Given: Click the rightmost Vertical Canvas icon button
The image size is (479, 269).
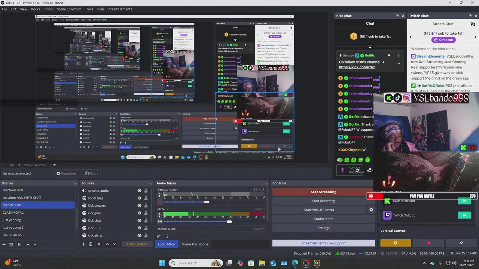Looking at the screenshot, I should pyautogui.click(x=461, y=243).
